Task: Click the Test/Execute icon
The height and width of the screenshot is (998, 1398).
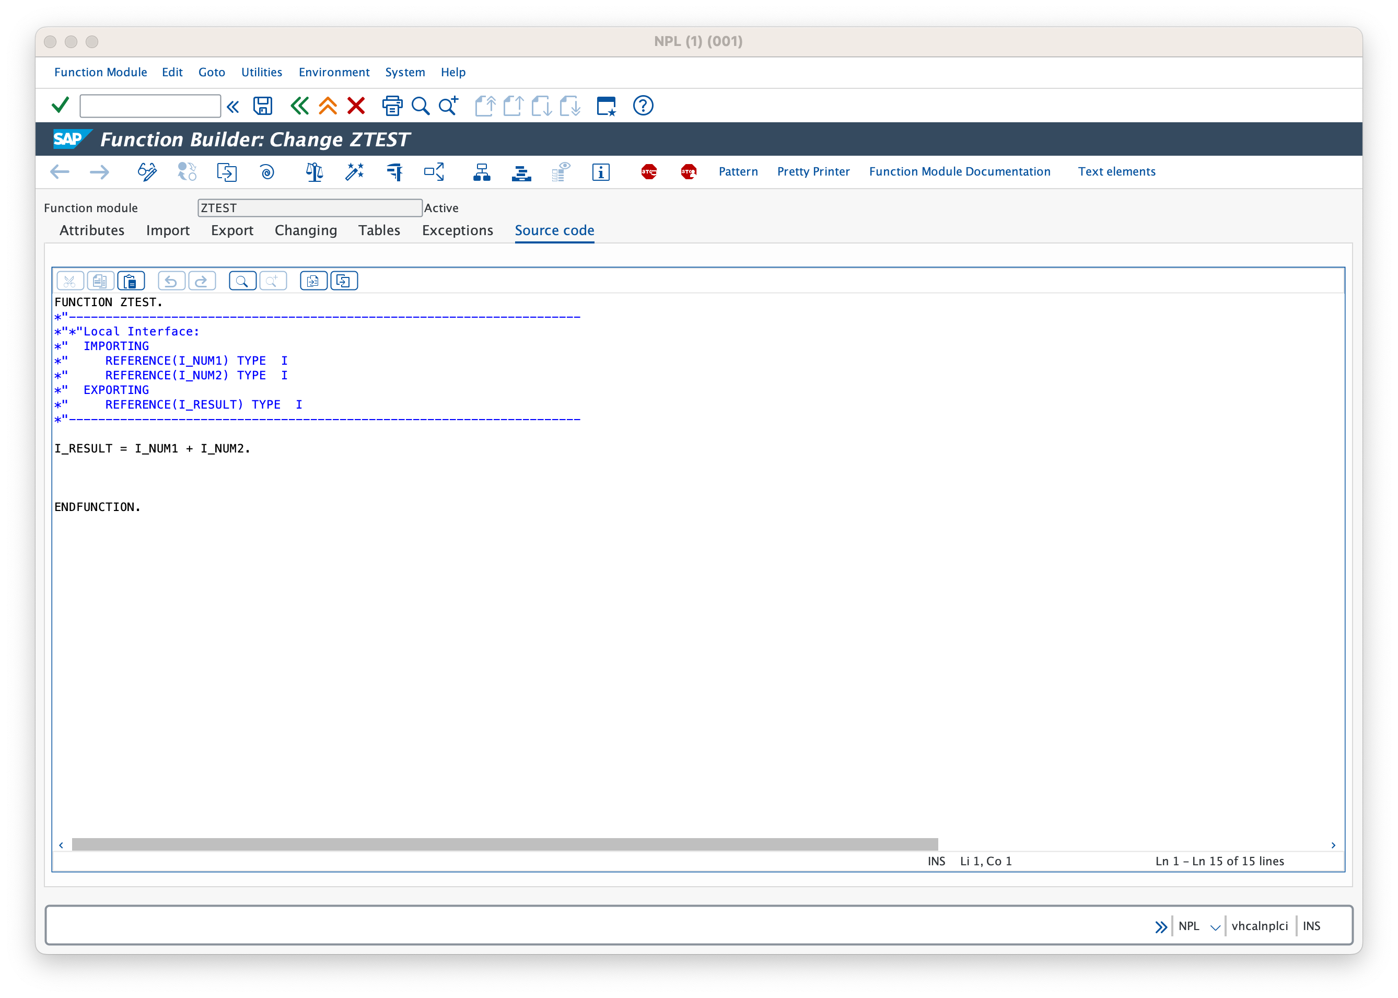Action: pyautogui.click(x=394, y=171)
